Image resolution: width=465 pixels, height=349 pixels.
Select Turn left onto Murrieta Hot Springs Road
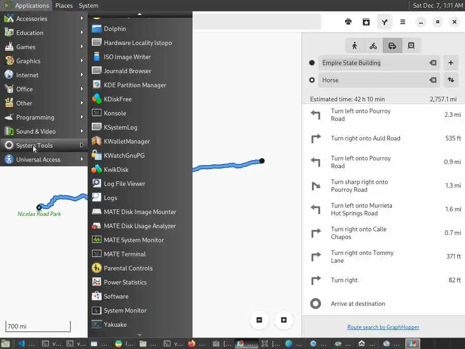(383, 209)
